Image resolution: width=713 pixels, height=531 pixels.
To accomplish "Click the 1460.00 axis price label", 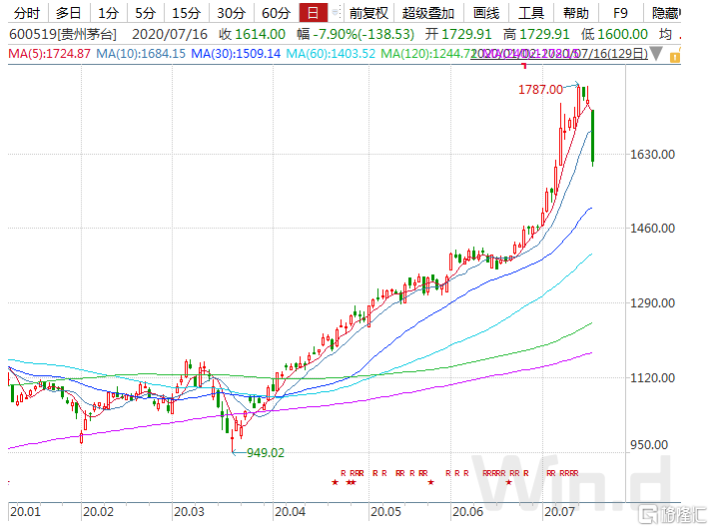I will click(652, 229).
